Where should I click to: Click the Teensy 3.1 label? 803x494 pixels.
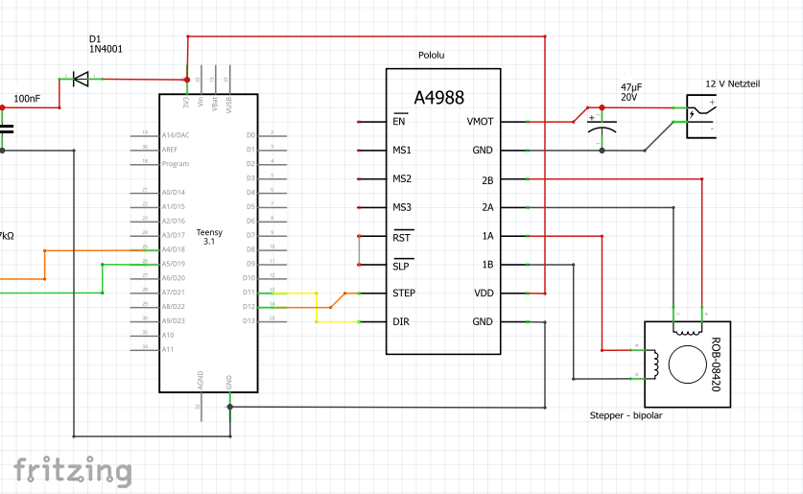click(209, 237)
